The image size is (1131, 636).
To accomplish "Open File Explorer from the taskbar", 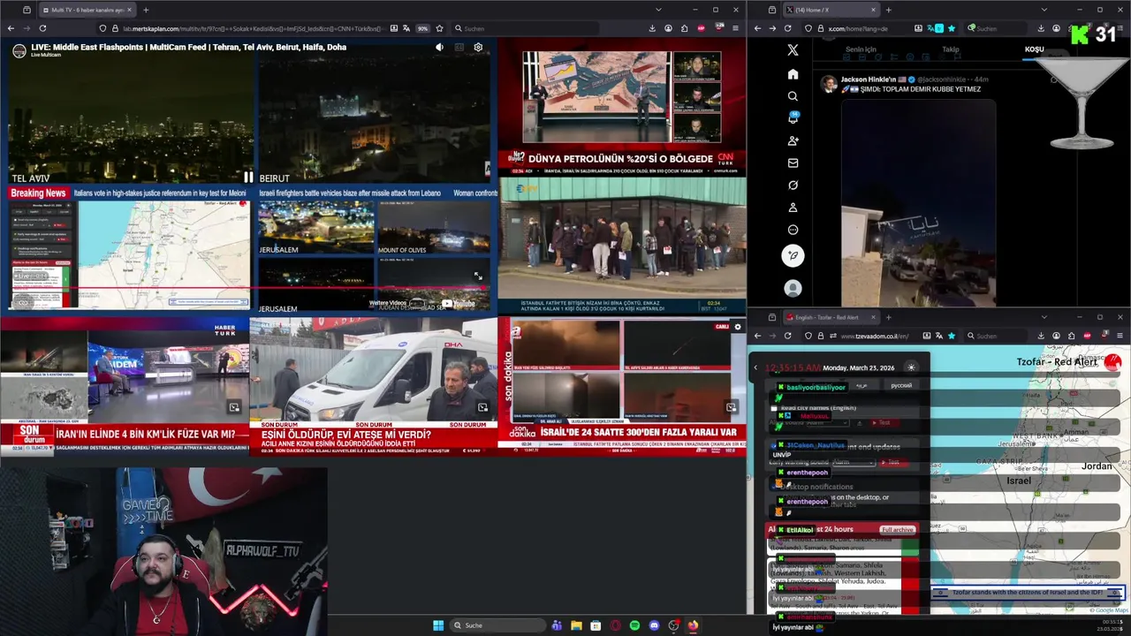I will (x=576, y=625).
